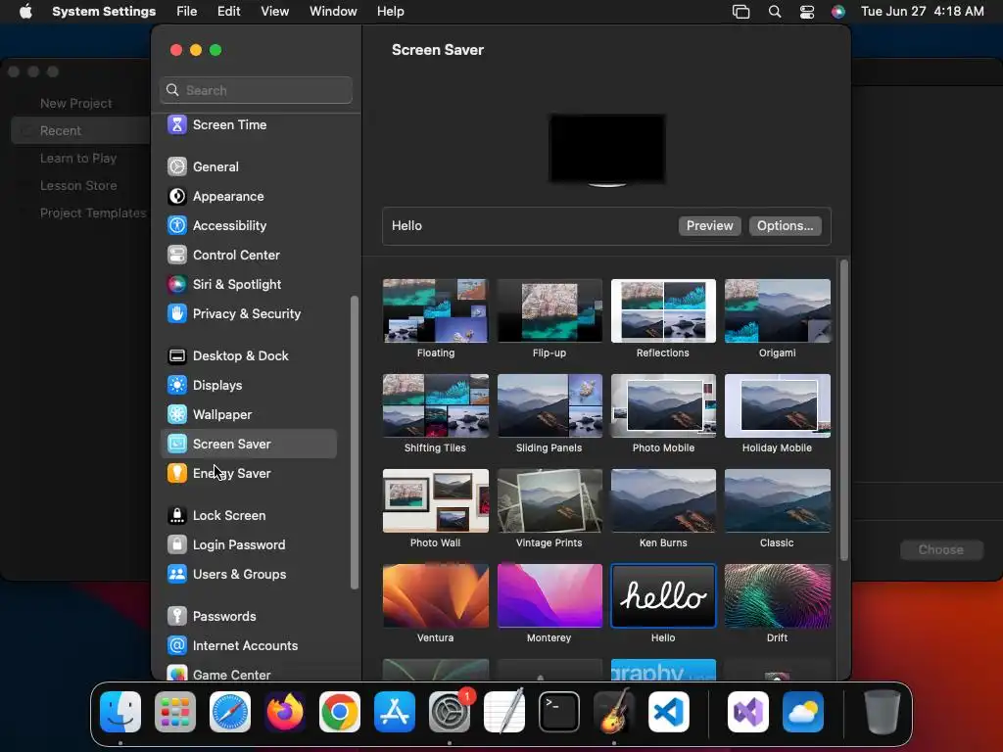Open Lock Screen icon
The image size is (1003, 752).
click(177, 516)
